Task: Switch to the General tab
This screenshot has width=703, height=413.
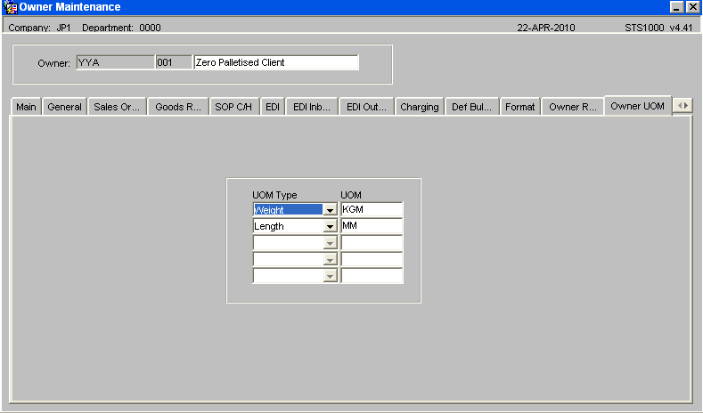Action: [64, 107]
